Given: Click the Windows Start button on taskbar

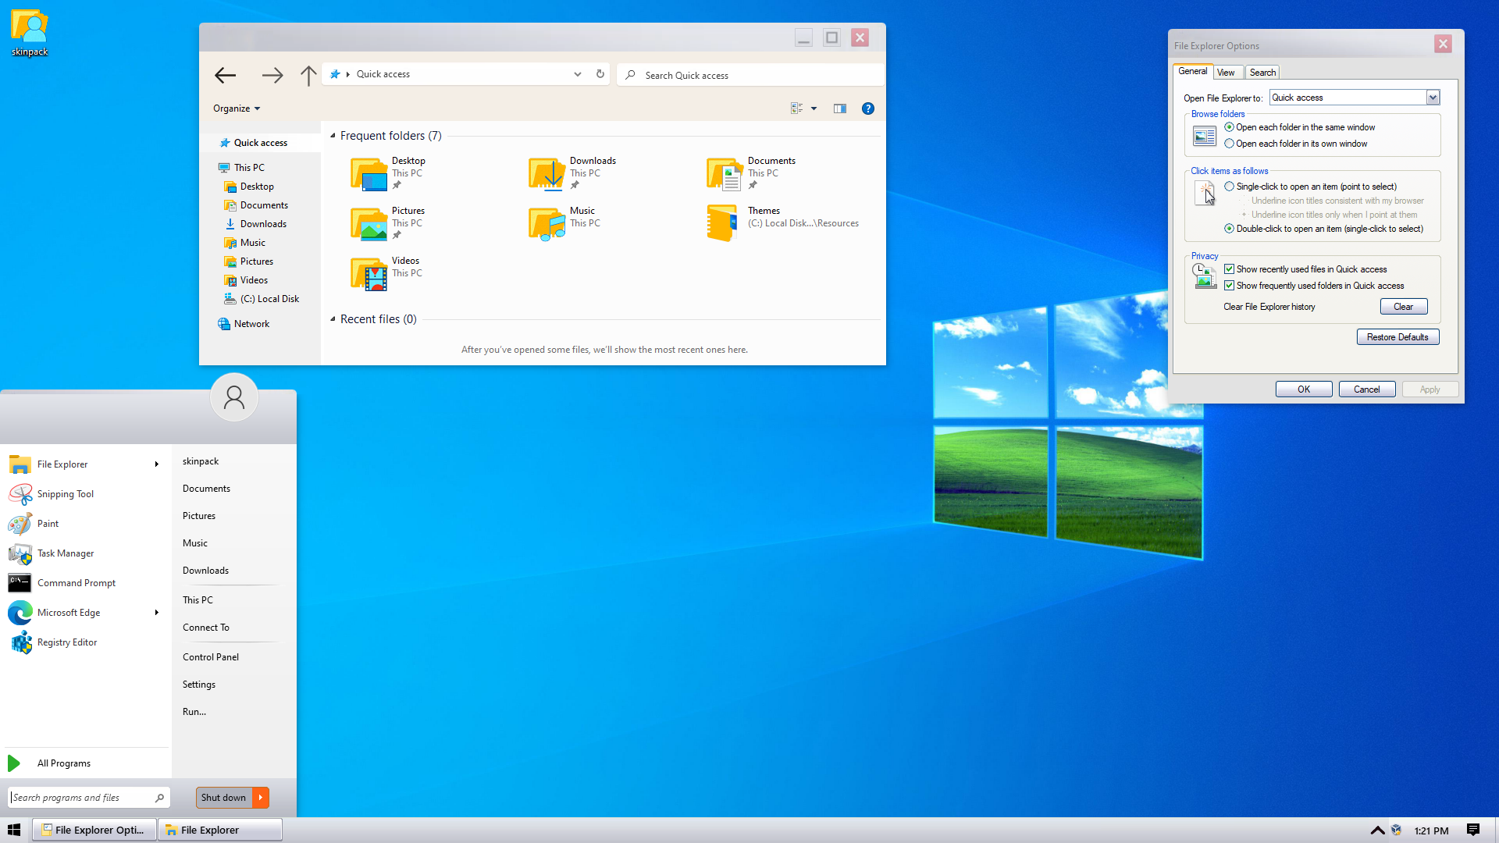Looking at the screenshot, I should pyautogui.click(x=14, y=830).
